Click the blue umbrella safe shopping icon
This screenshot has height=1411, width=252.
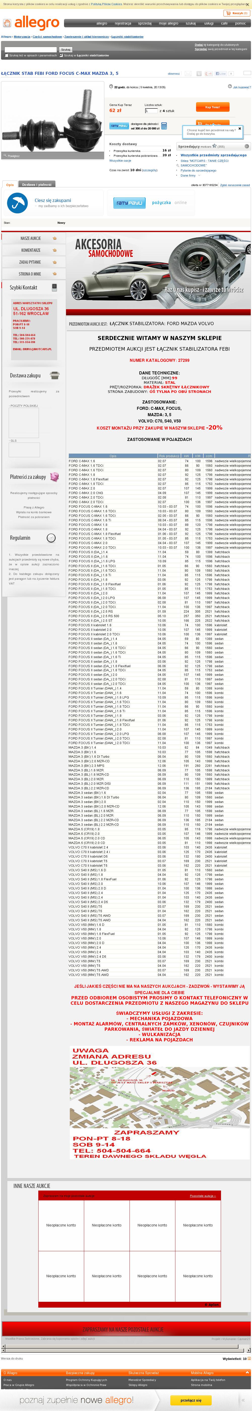click(x=17, y=203)
